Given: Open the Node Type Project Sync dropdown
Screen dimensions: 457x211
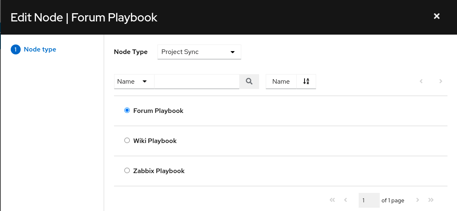Looking at the screenshot, I should [199, 52].
